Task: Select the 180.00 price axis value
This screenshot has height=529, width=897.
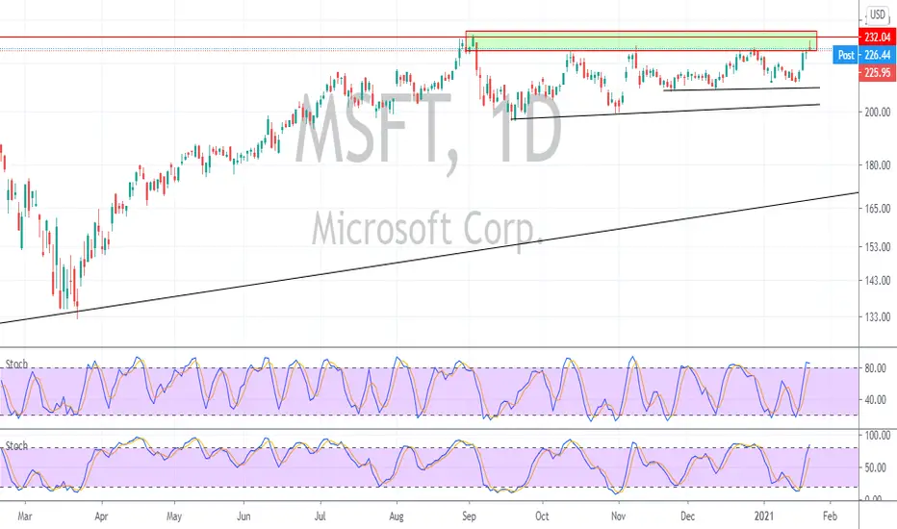Action: (878, 165)
